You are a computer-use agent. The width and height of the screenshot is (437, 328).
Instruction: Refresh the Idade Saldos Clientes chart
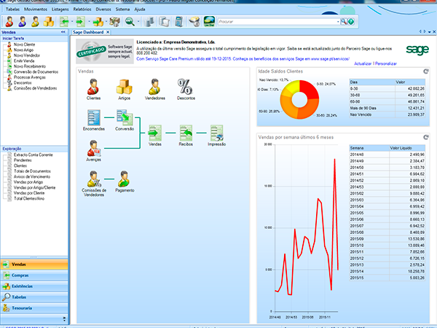[427, 71]
